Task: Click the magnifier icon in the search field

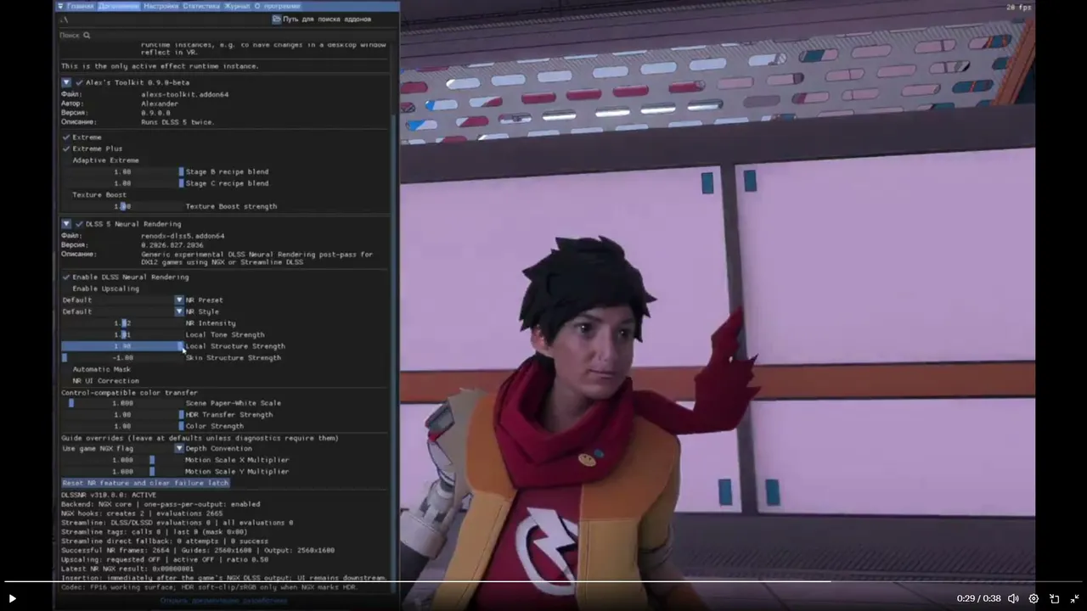Action: tap(87, 36)
